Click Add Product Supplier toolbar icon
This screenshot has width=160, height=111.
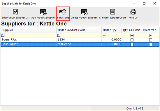(43, 12)
